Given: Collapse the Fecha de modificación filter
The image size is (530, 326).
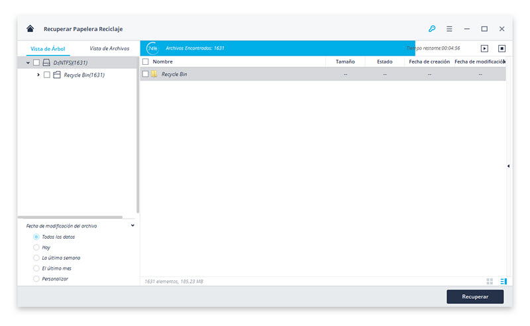Looking at the screenshot, I should (x=132, y=225).
